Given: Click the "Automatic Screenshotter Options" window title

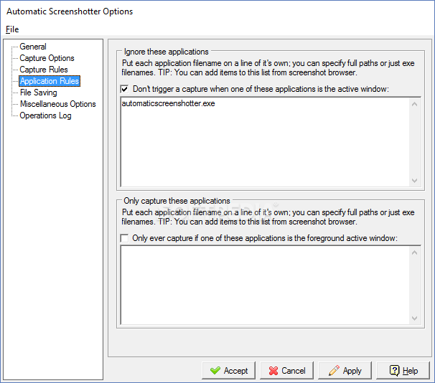Looking at the screenshot, I should pos(70,11).
